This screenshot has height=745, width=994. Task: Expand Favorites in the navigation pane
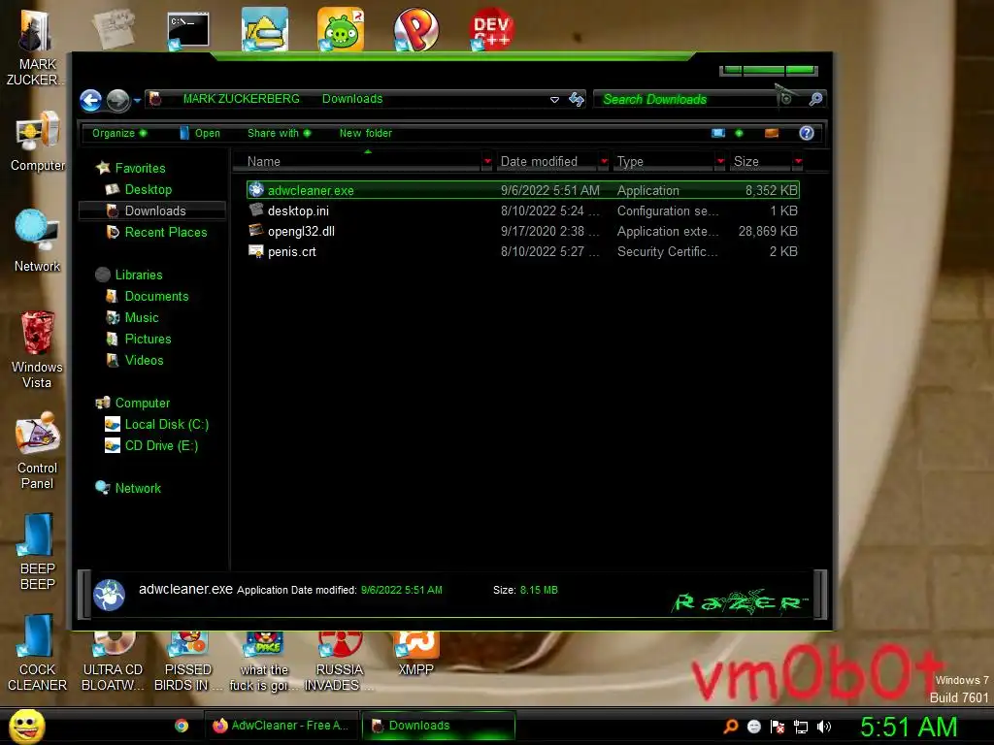pos(131,168)
